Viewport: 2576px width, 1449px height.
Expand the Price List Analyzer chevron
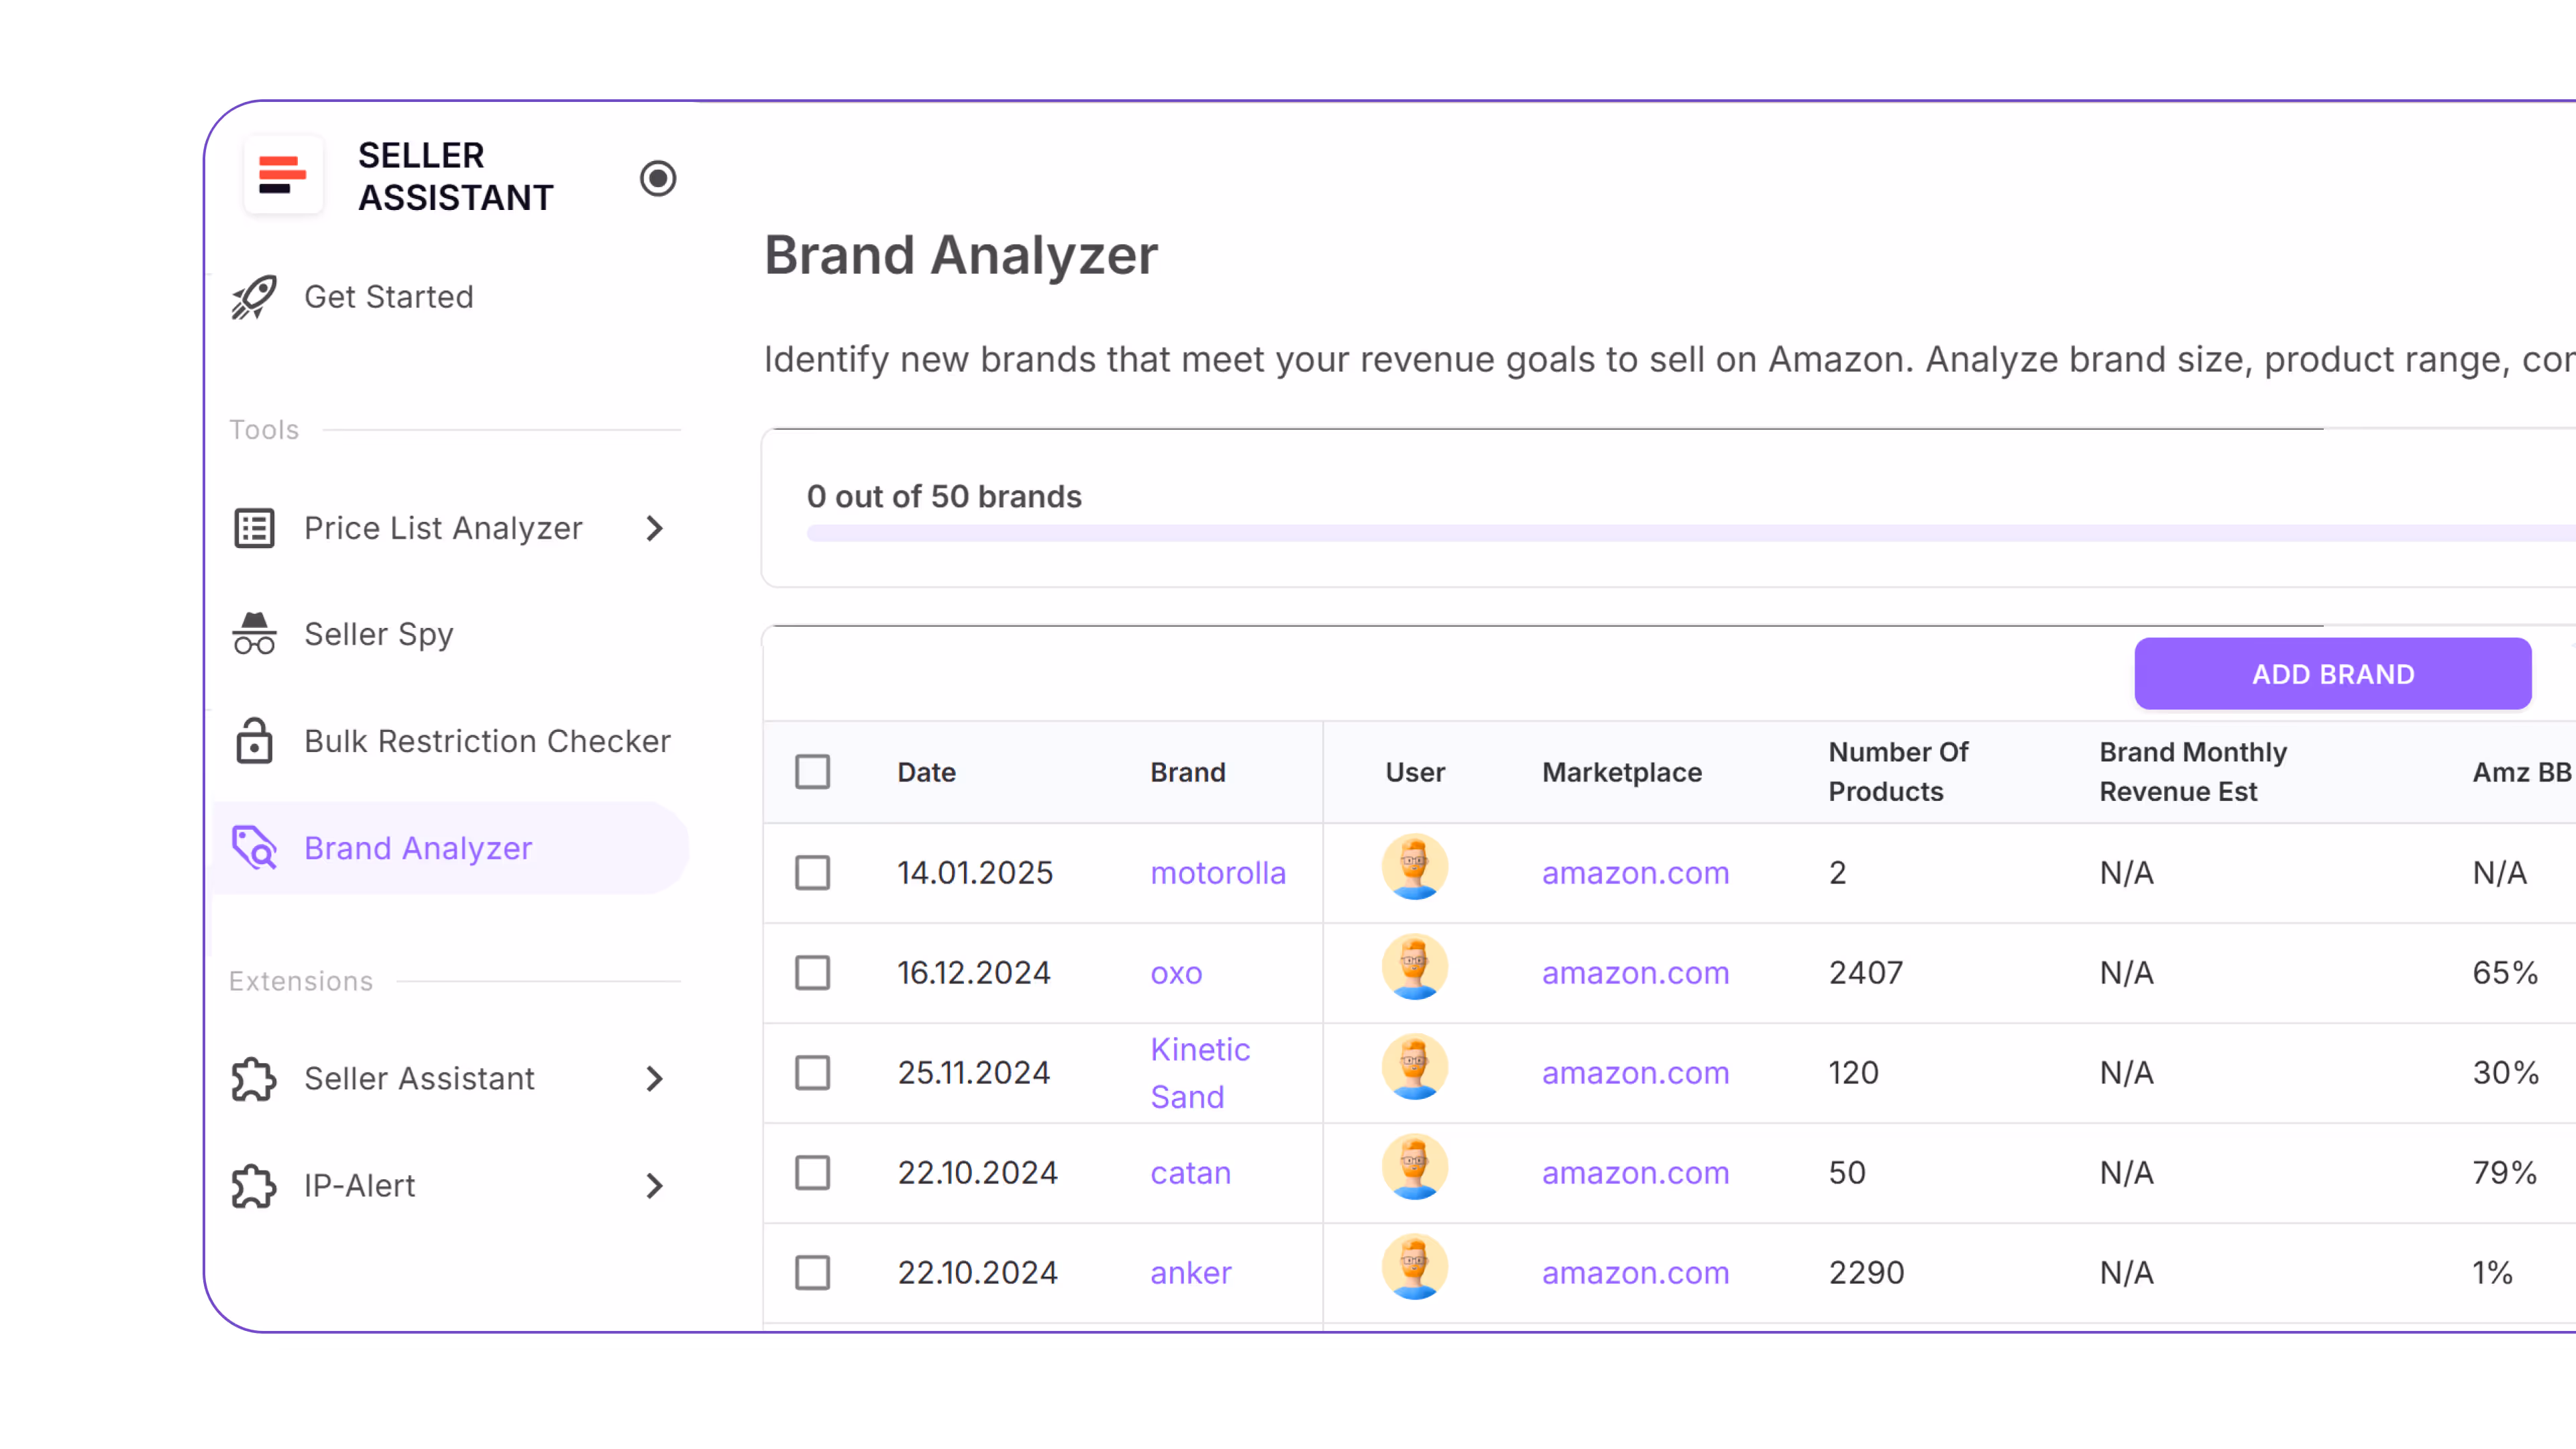[x=655, y=528]
